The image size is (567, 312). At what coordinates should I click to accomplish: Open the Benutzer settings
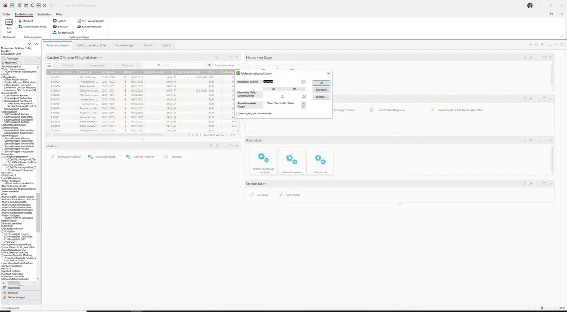60,27
